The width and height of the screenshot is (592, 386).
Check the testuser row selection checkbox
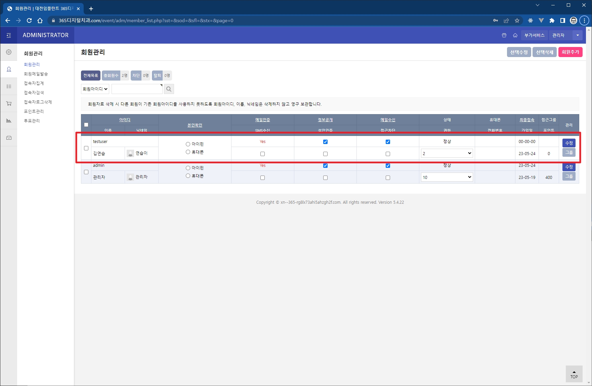point(86,148)
